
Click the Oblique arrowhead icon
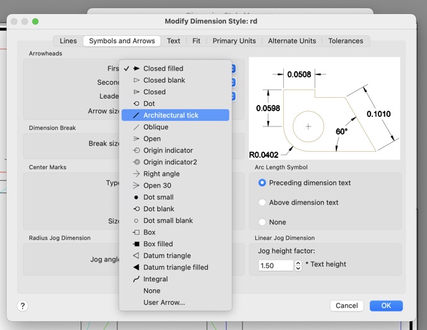click(x=136, y=127)
